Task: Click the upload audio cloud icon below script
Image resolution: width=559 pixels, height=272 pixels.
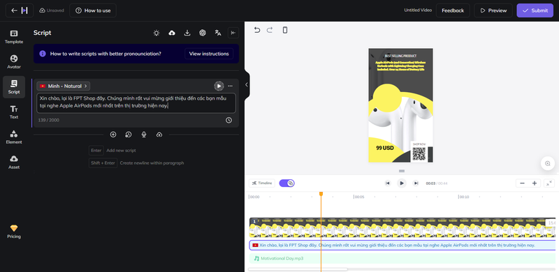Action: click(x=159, y=135)
